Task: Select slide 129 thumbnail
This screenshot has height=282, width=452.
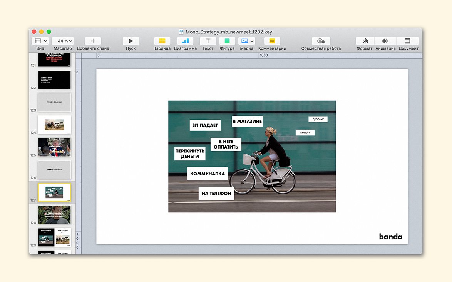Action: tap(54, 237)
